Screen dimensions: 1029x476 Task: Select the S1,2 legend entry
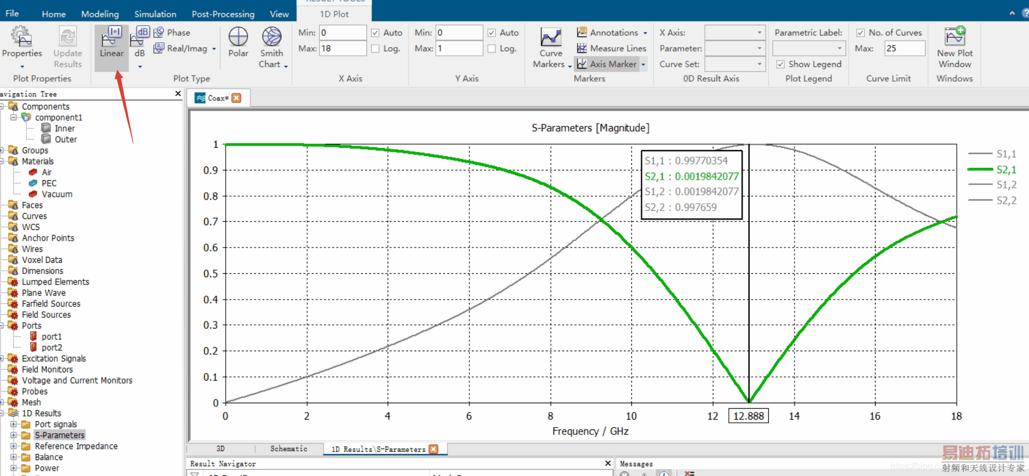tap(992, 185)
